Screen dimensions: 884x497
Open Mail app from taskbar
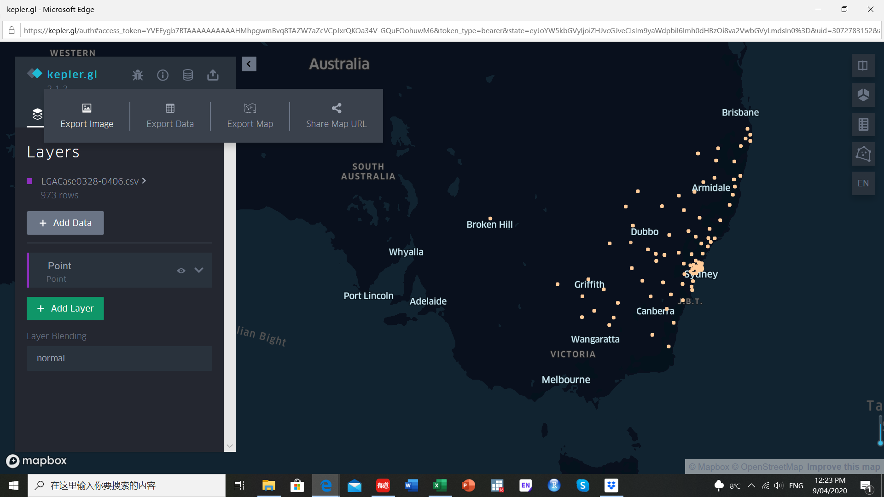(x=355, y=485)
